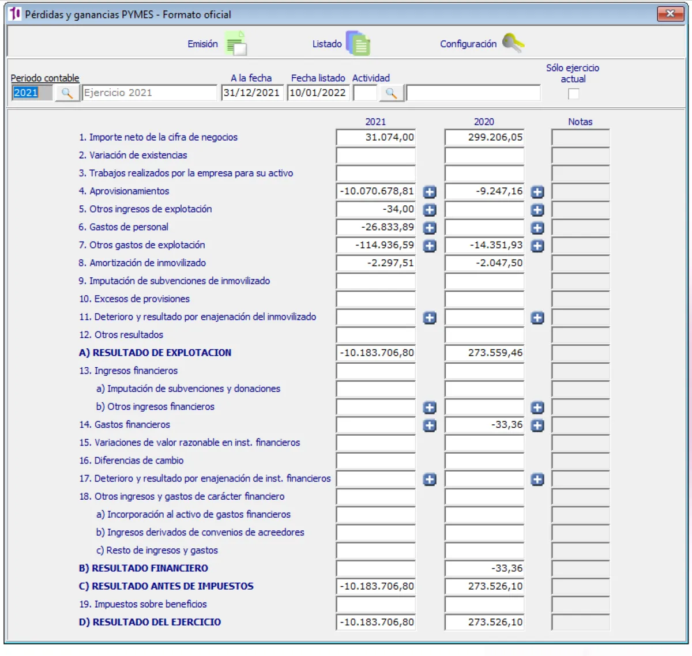Open the Listado documents icon

[x=358, y=43]
